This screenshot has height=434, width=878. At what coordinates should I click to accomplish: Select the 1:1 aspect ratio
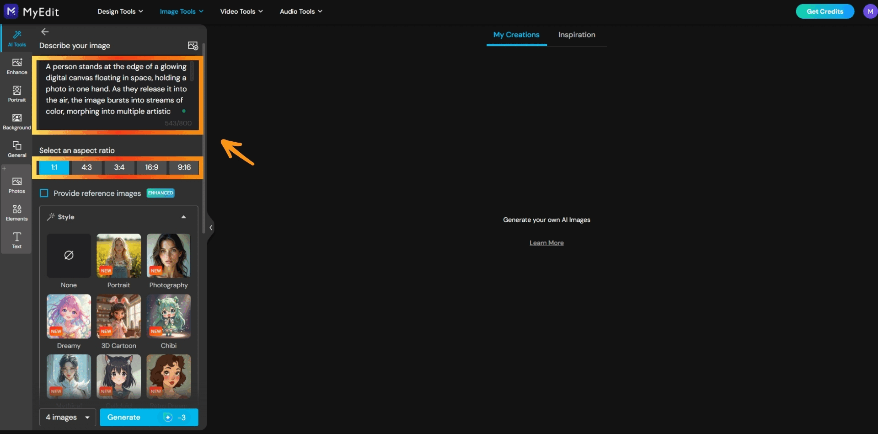tap(54, 167)
